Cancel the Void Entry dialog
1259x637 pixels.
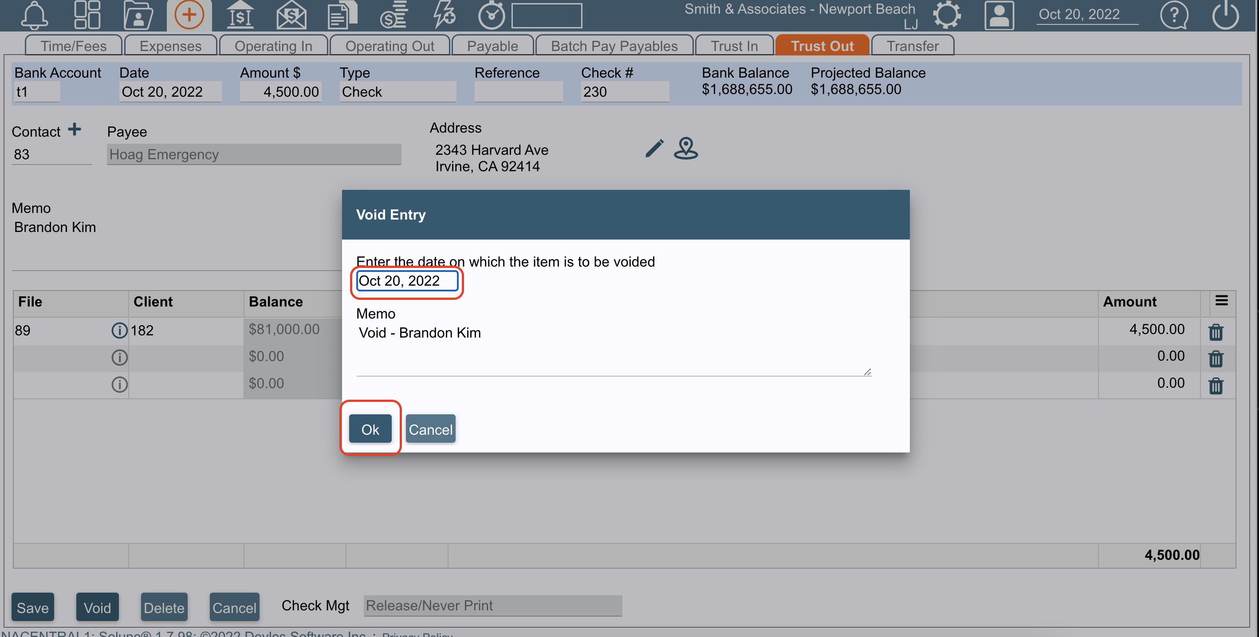431,429
